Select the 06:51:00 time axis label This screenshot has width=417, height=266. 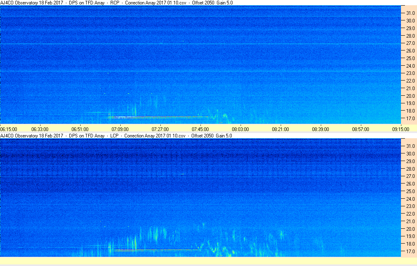[x=80, y=129]
